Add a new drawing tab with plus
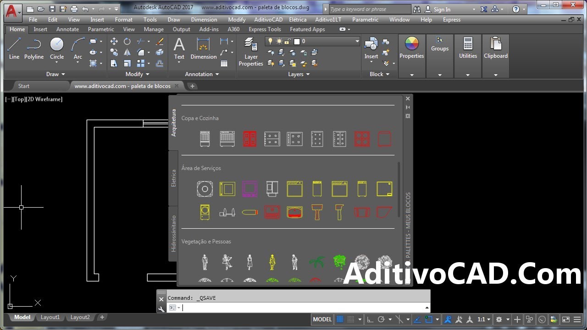Image resolution: width=587 pixels, height=330 pixels. [192, 86]
